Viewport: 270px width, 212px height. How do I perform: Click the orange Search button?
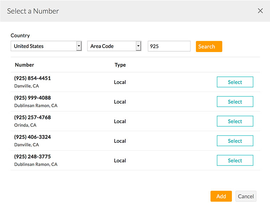[209, 47]
